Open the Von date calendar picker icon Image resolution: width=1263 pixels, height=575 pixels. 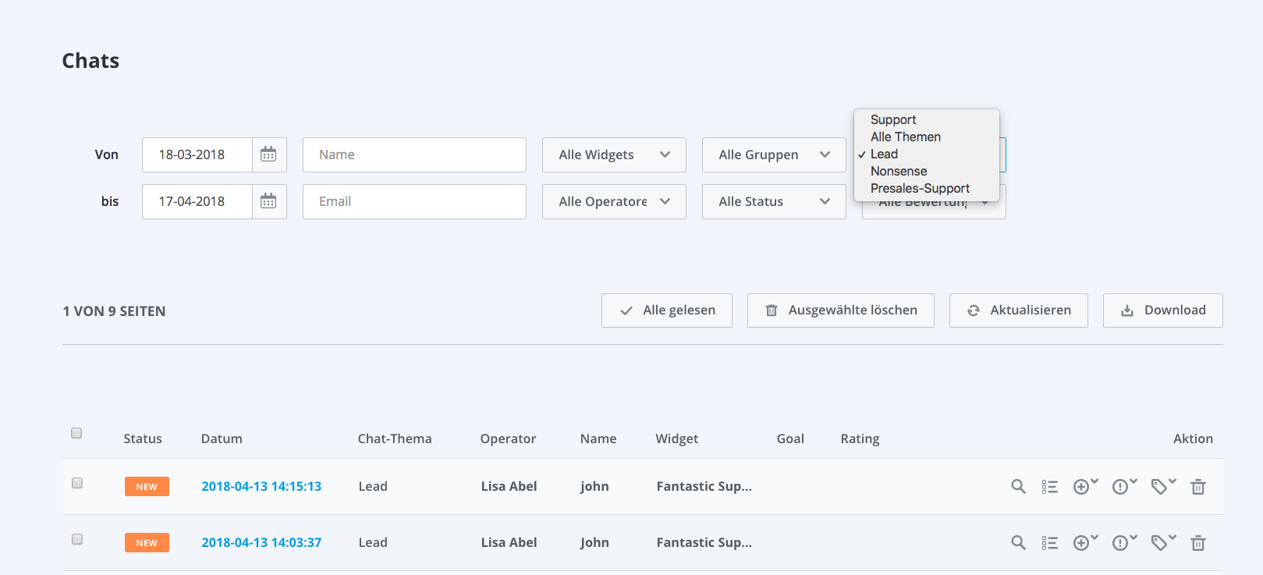coord(268,154)
